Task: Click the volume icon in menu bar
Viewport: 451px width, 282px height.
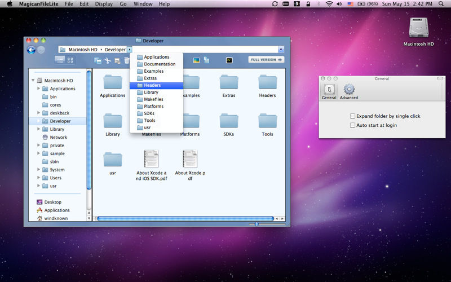Action: pyautogui.click(x=339, y=4)
